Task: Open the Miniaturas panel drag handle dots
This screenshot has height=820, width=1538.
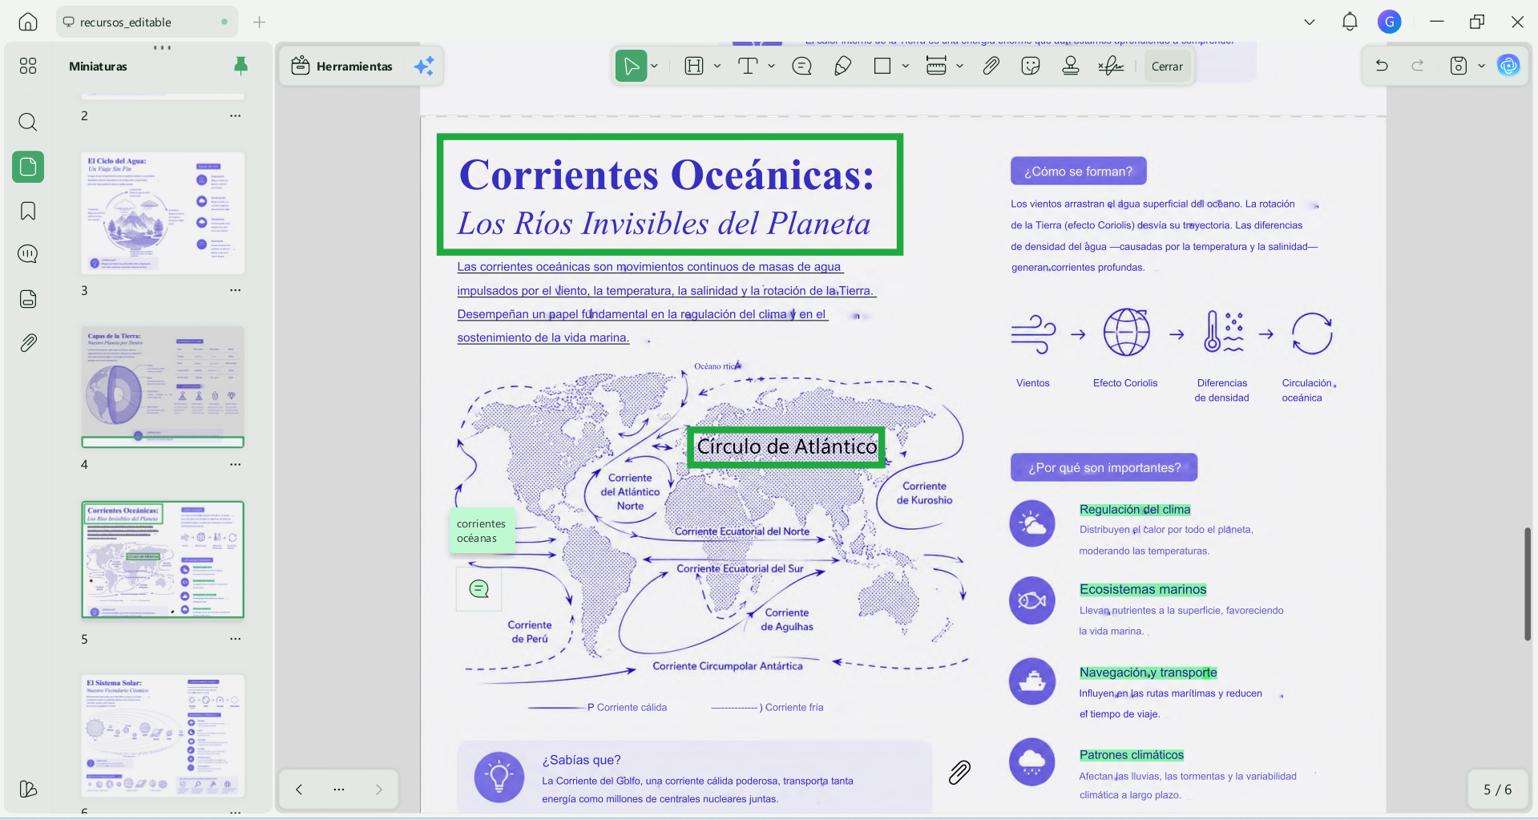Action: click(x=163, y=47)
